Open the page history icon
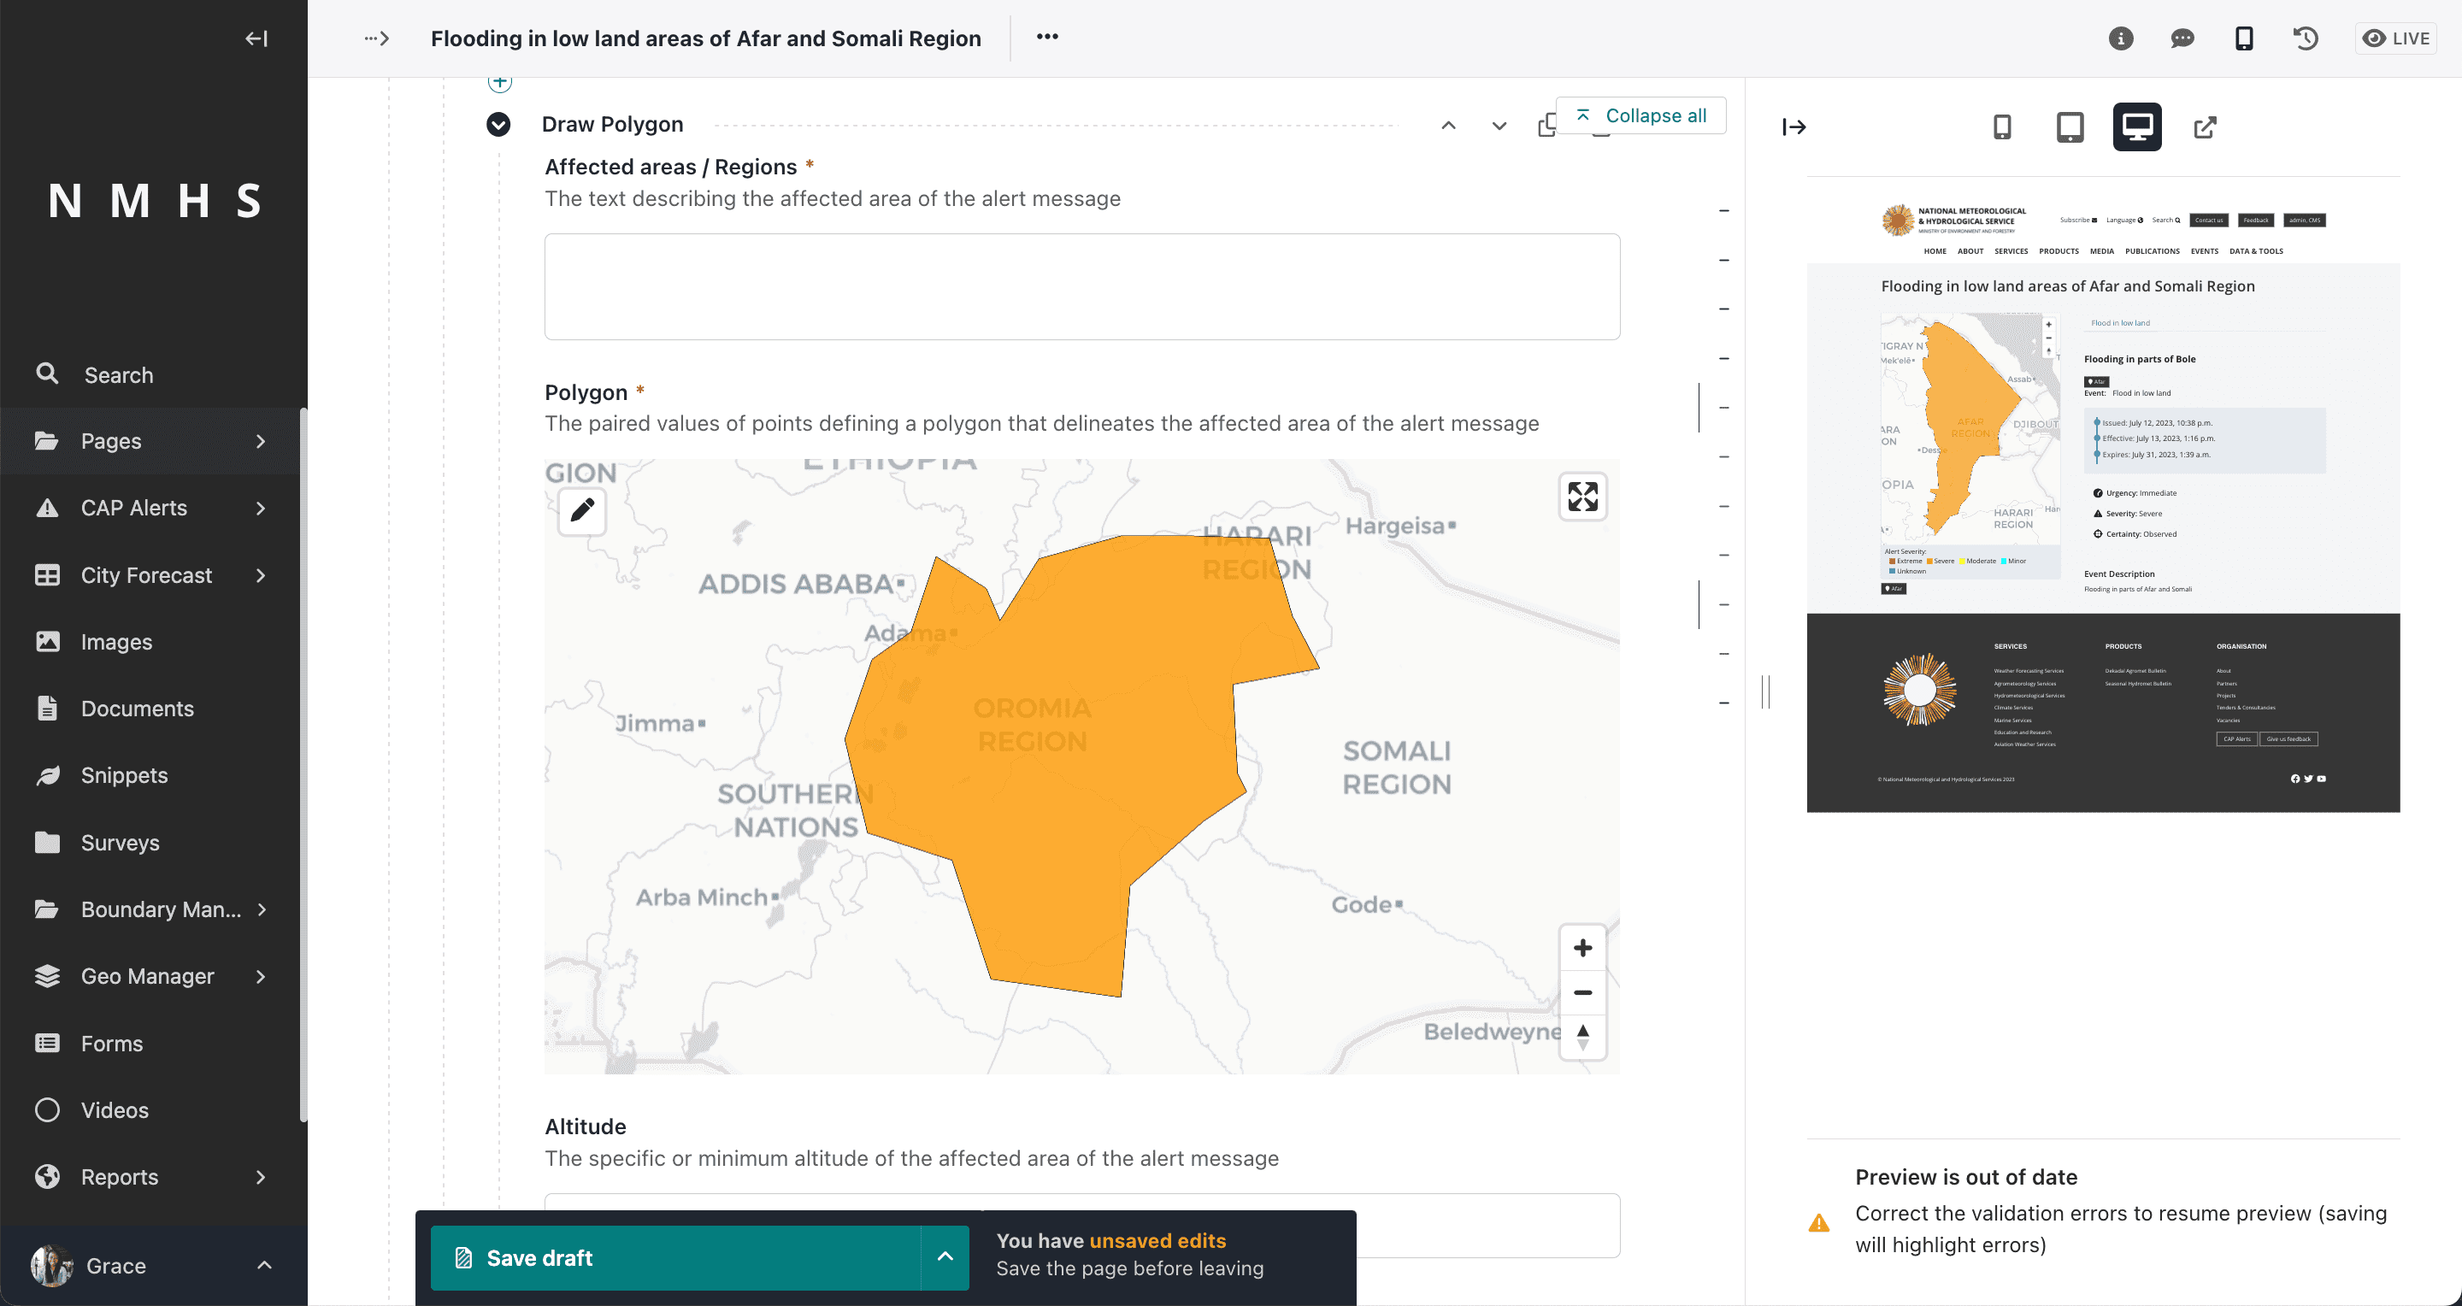2462x1306 pixels. pos(2306,38)
